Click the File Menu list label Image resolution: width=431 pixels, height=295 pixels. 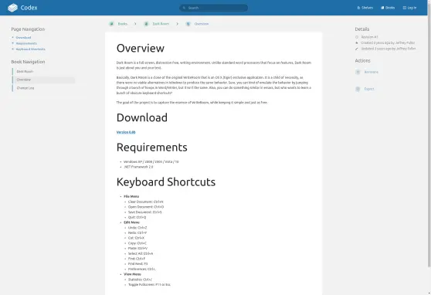pyautogui.click(x=131, y=197)
